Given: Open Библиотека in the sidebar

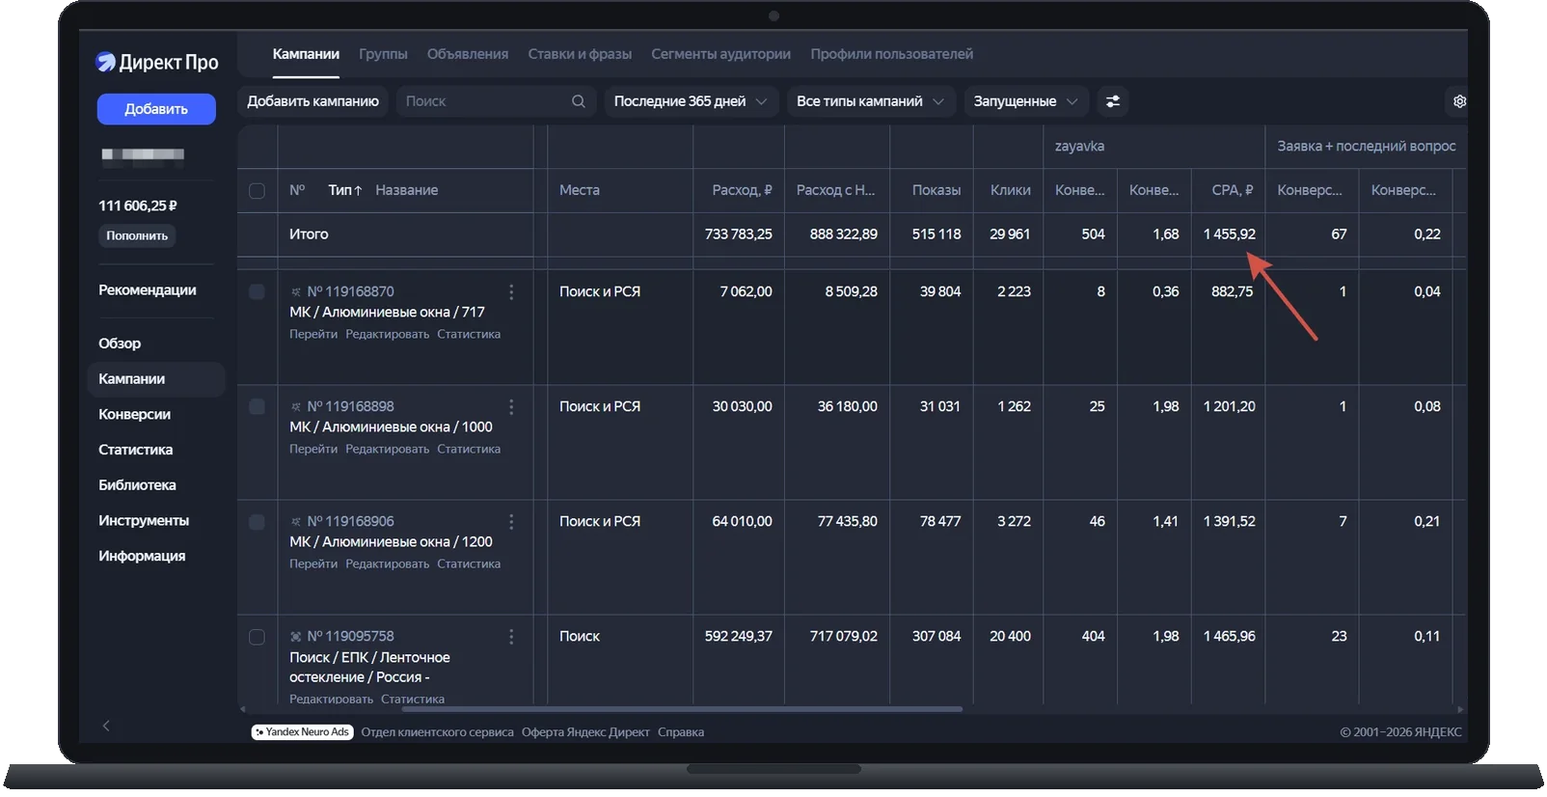Looking at the screenshot, I should click(x=137, y=485).
